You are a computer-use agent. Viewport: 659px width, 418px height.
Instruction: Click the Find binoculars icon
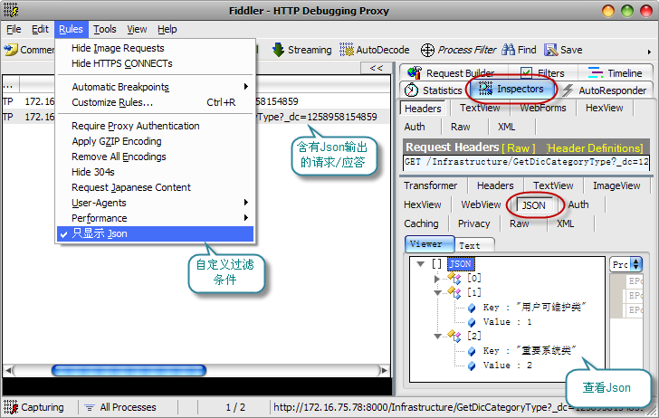point(509,50)
